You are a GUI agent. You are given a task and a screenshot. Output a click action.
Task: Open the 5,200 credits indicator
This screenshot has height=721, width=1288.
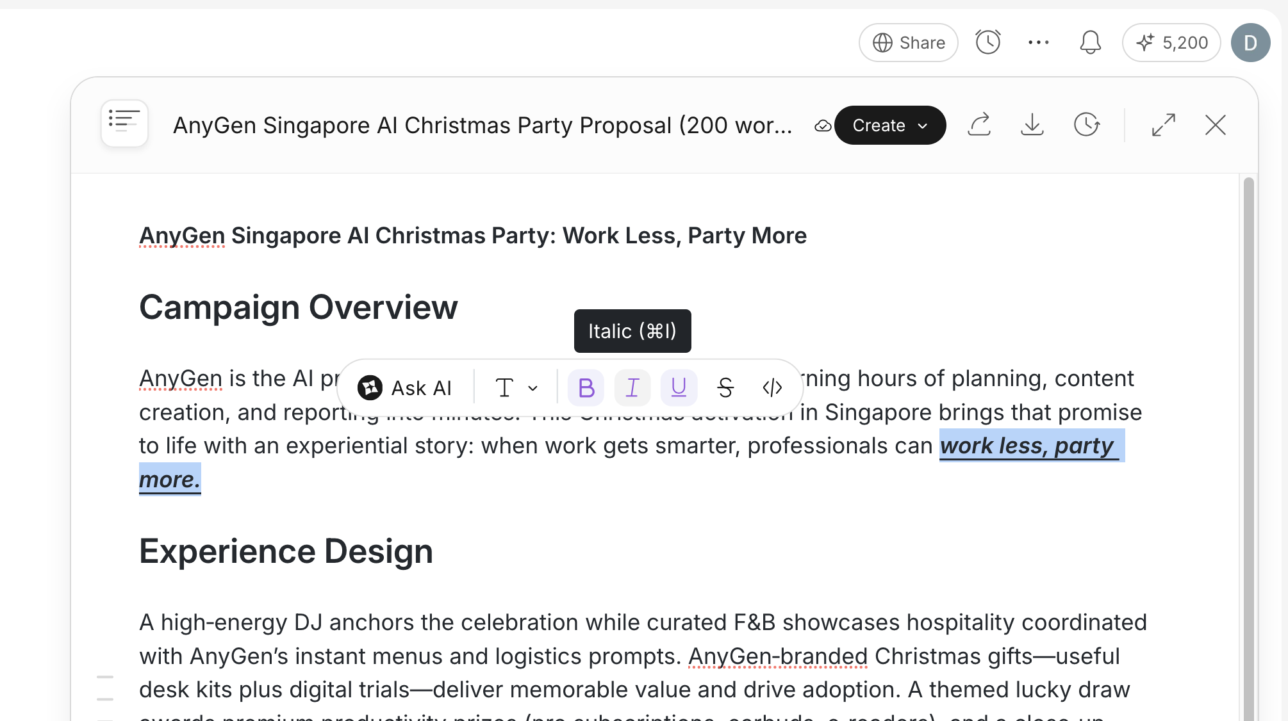(x=1171, y=43)
